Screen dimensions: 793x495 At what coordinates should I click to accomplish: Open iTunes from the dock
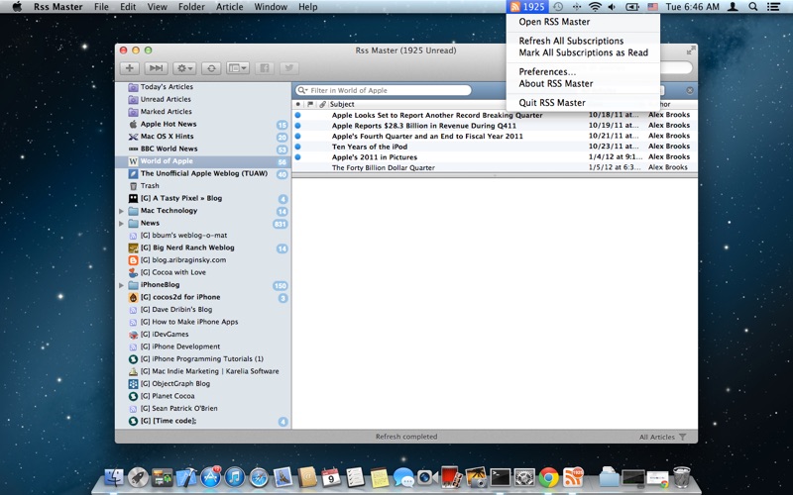235,477
